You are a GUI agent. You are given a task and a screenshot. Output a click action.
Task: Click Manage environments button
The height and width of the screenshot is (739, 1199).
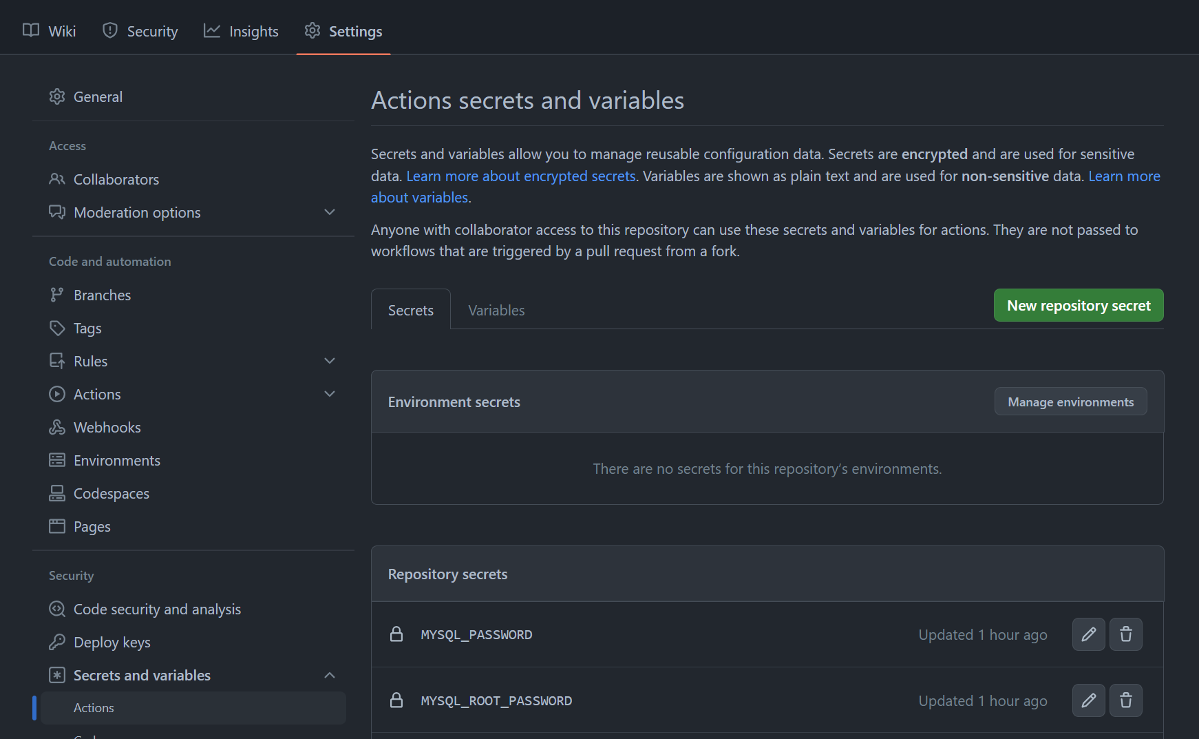click(x=1070, y=402)
